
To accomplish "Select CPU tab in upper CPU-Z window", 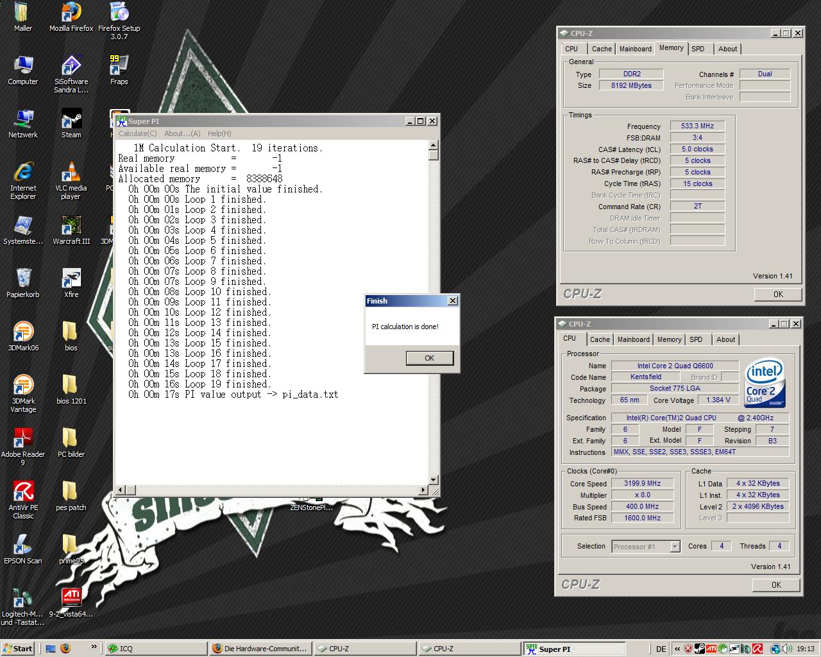I will (571, 49).
